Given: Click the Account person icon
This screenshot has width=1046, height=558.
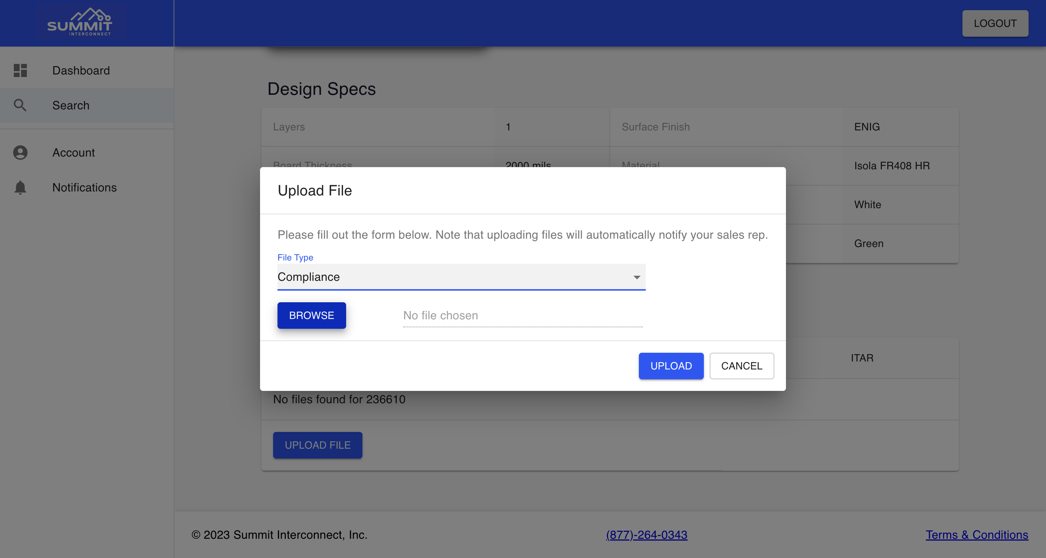Looking at the screenshot, I should click(20, 153).
